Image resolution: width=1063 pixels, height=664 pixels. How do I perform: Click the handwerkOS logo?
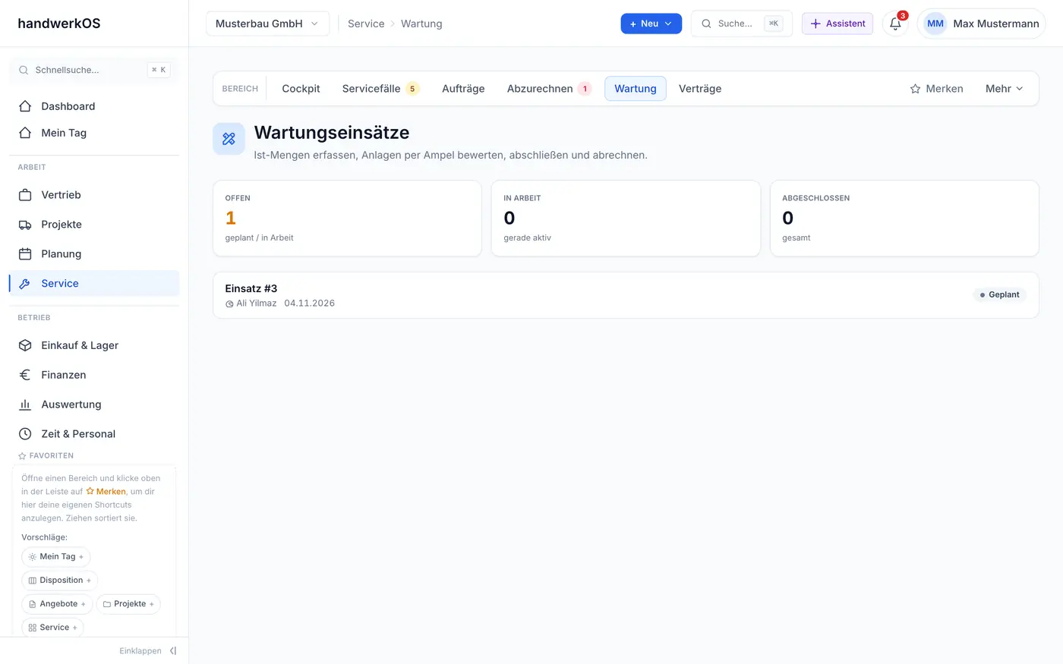coord(59,24)
